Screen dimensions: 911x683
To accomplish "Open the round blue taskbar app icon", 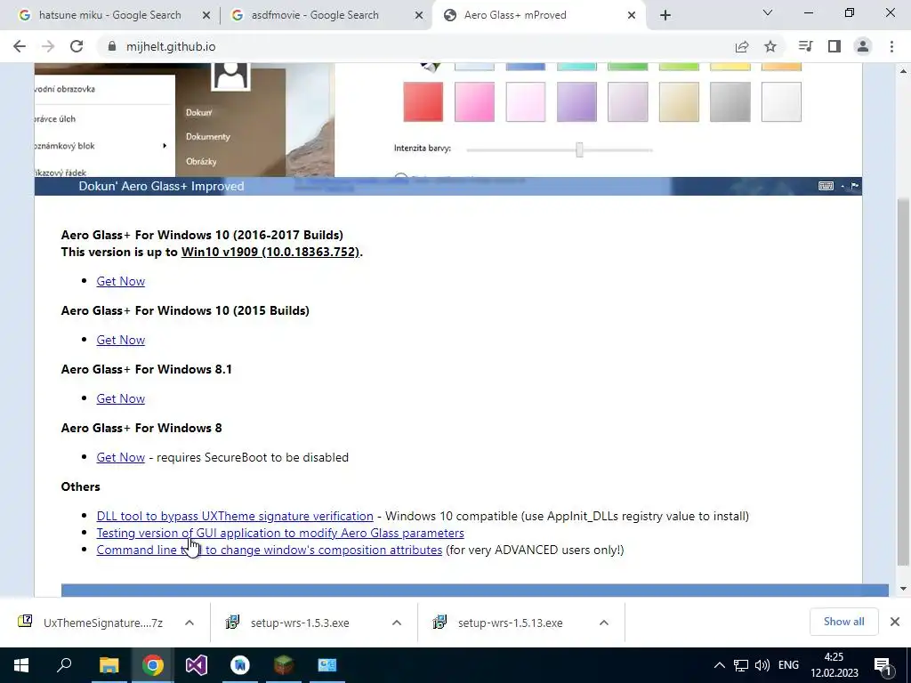I will (240, 665).
